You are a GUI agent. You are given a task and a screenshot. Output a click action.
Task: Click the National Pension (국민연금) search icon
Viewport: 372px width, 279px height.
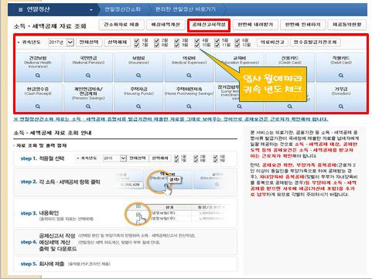click(x=88, y=76)
